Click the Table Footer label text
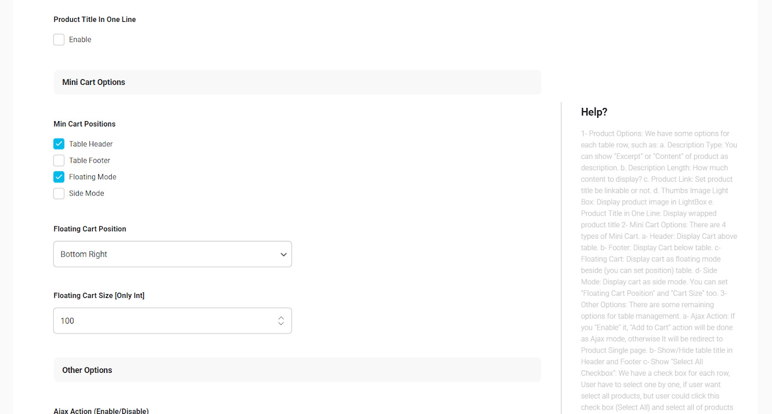Screen dimensions: 772x414 coord(90,160)
